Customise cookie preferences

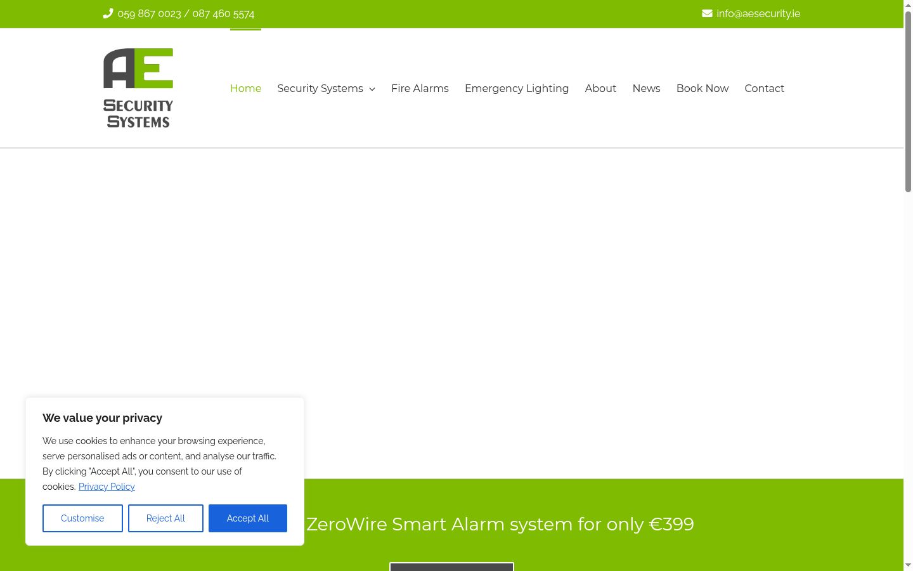(x=82, y=518)
